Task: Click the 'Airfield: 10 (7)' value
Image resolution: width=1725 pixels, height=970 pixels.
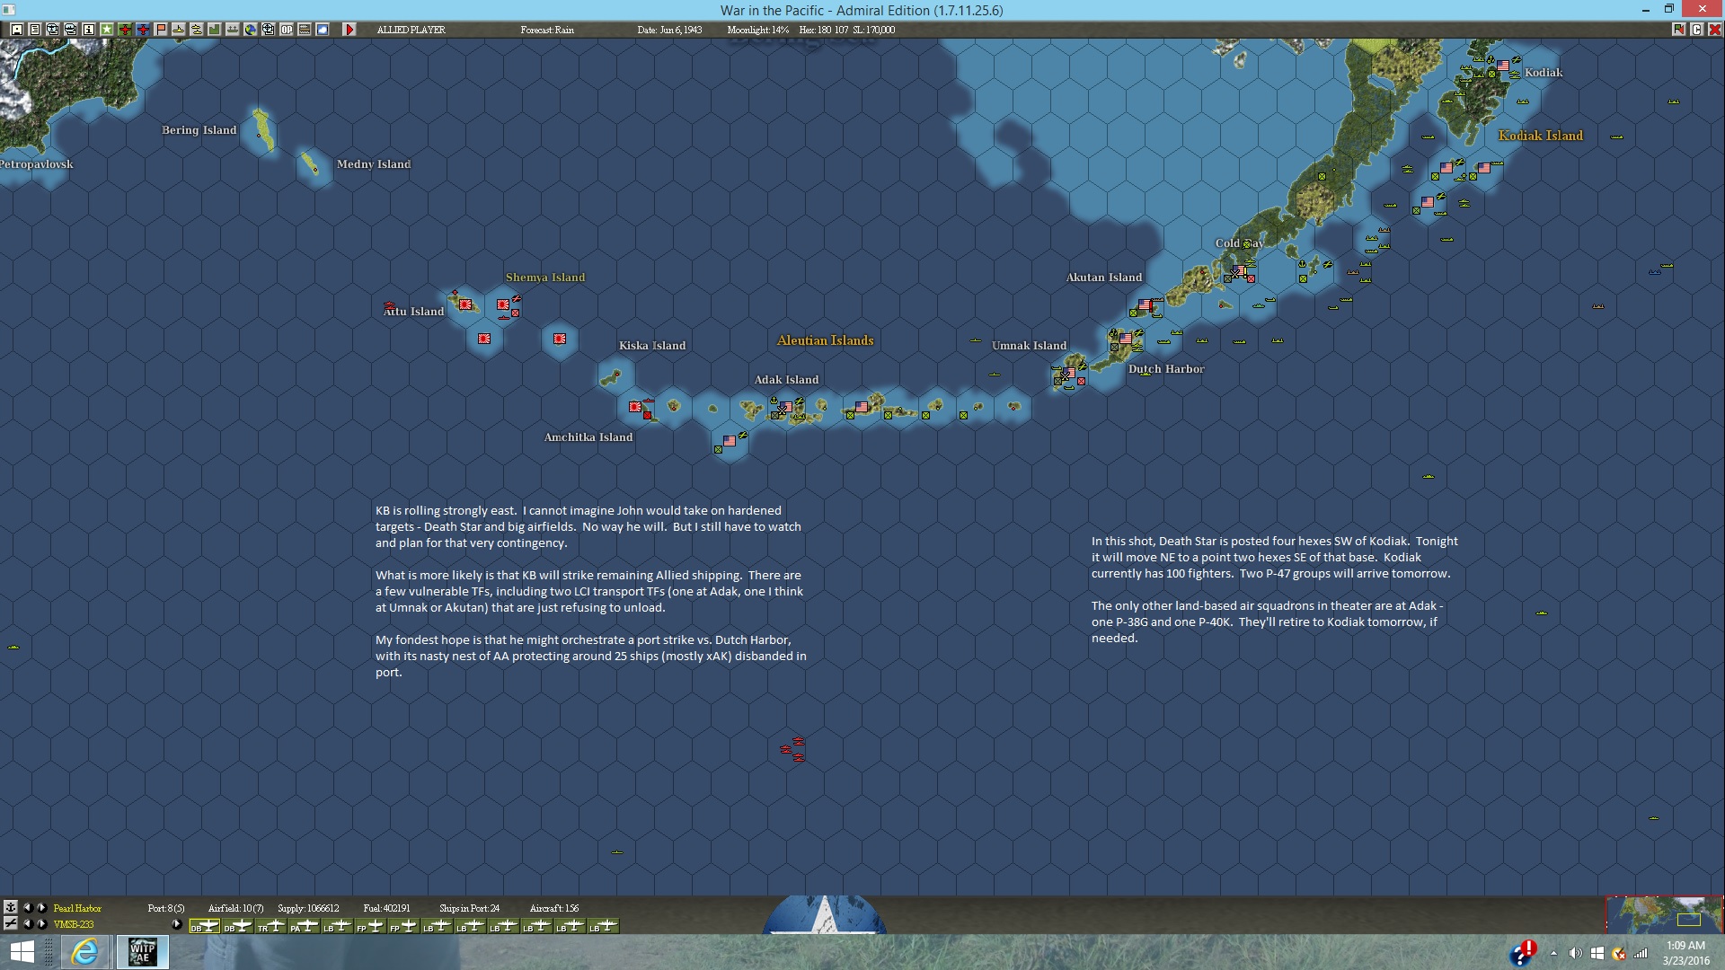Action: tap(236, 908)
